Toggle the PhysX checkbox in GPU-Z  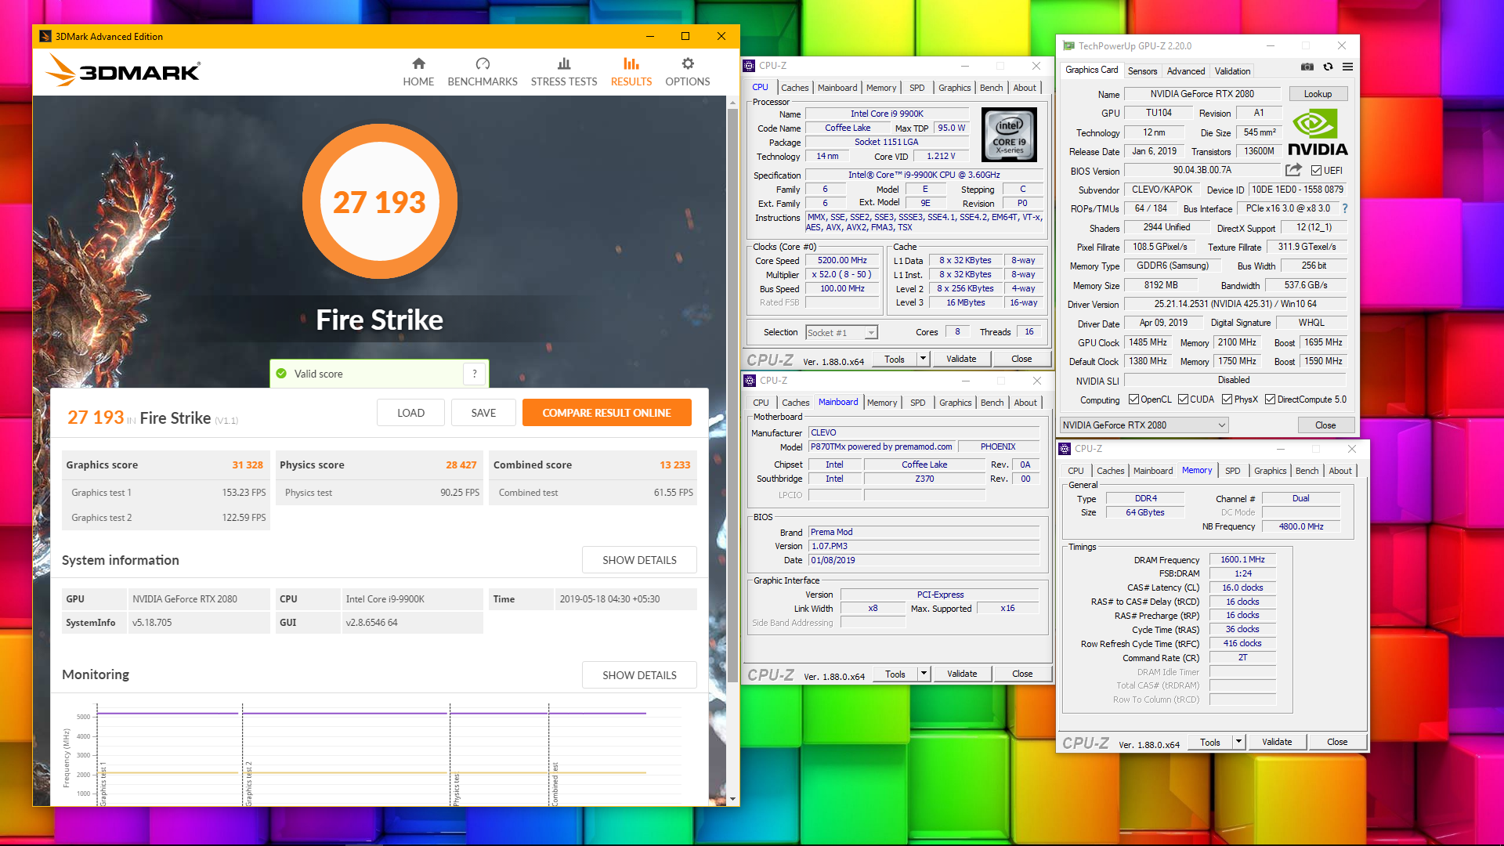1227,399
